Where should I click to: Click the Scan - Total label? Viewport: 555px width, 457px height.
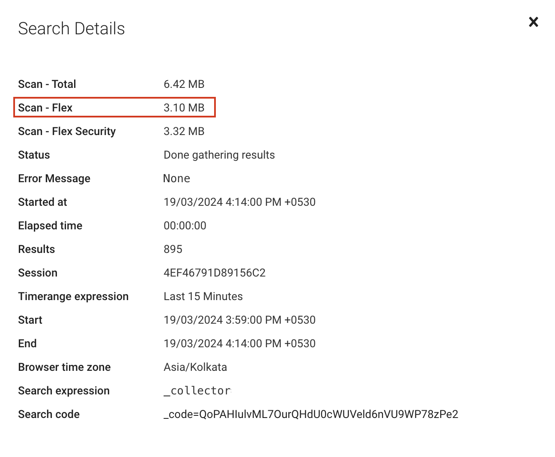click(x=47, y=84)
